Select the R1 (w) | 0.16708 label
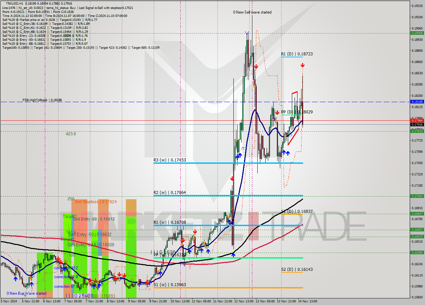The width and height of the screenshot is (425, 305). click(170, 222)
